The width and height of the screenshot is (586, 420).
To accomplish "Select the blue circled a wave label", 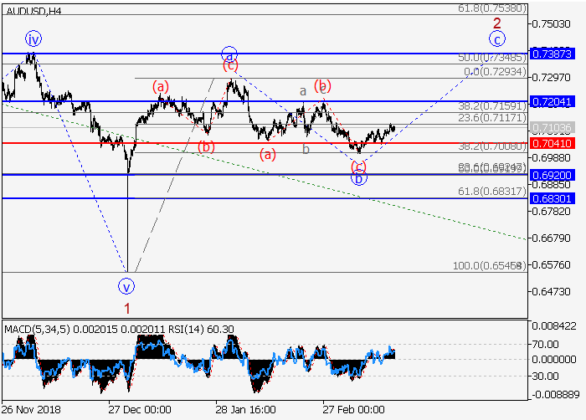I will 229,52.
